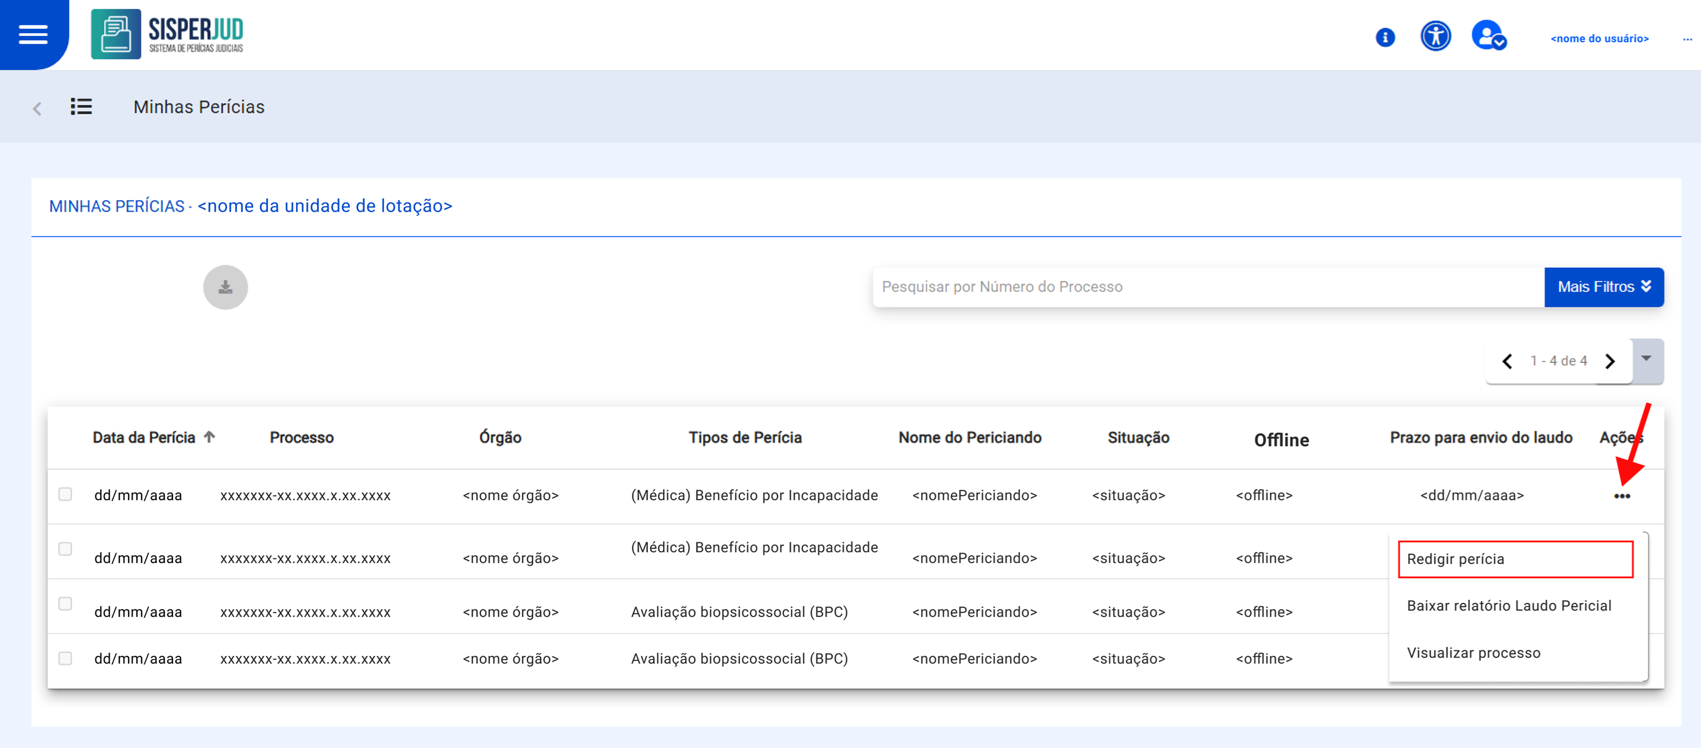The image size is (1701, 748).
Task: Check the last row checkbox
Action: click(65, 658)
